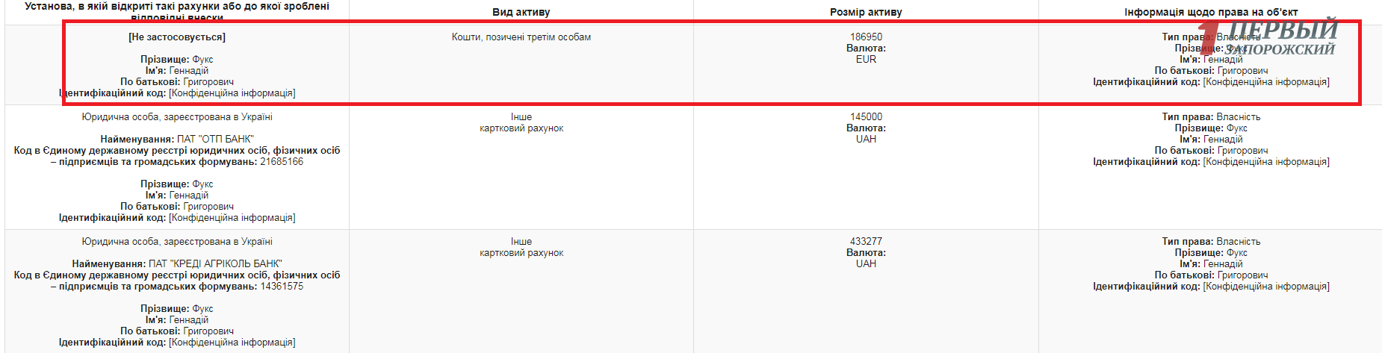Viewport: 1382px width, 353px height.
Task: Click the "[Не застосовується]" text
Action: (x=177, y=37)
